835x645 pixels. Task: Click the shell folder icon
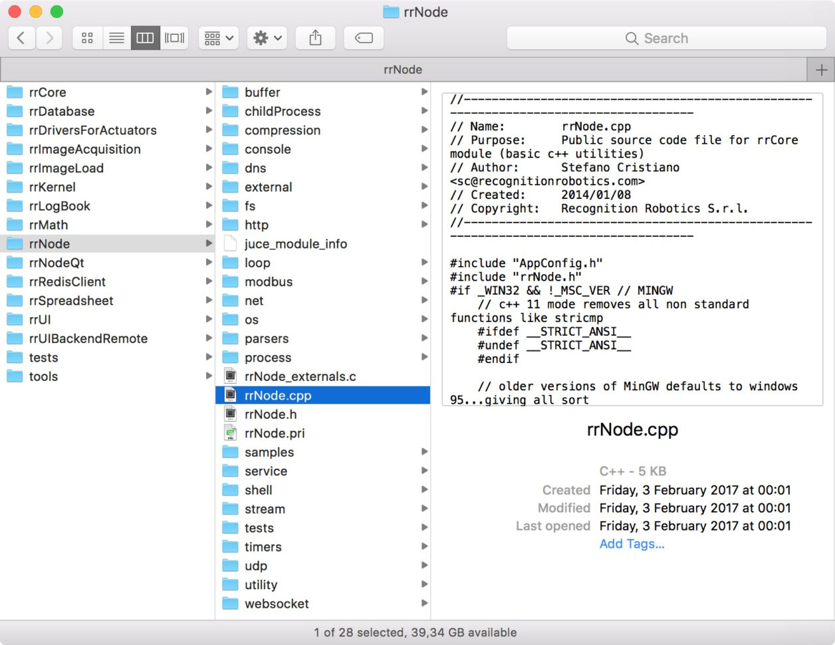[230, 490]
